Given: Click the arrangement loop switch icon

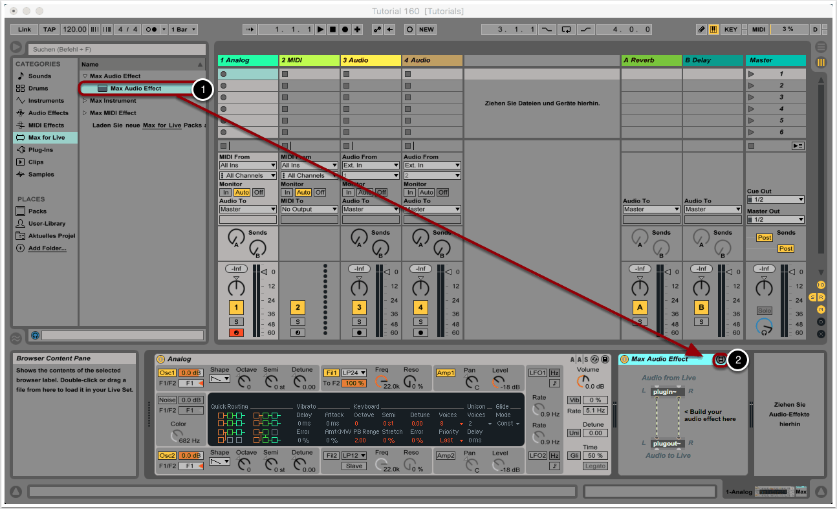Looking at the screenshot, I should [x=567, y=30].
